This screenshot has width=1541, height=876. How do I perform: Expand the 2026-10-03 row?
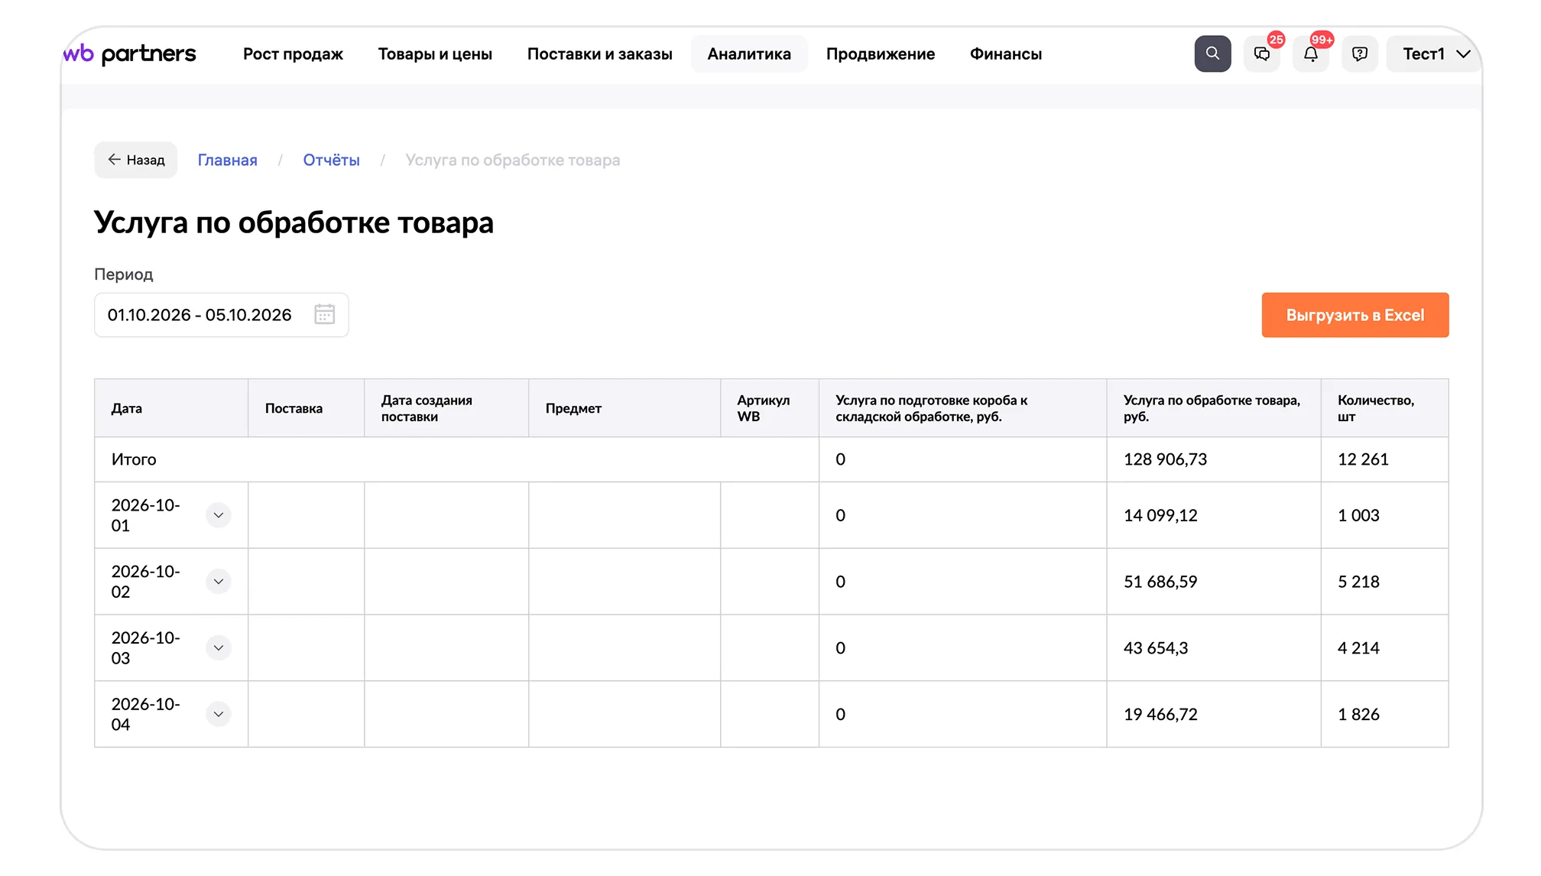pos(219,648)
